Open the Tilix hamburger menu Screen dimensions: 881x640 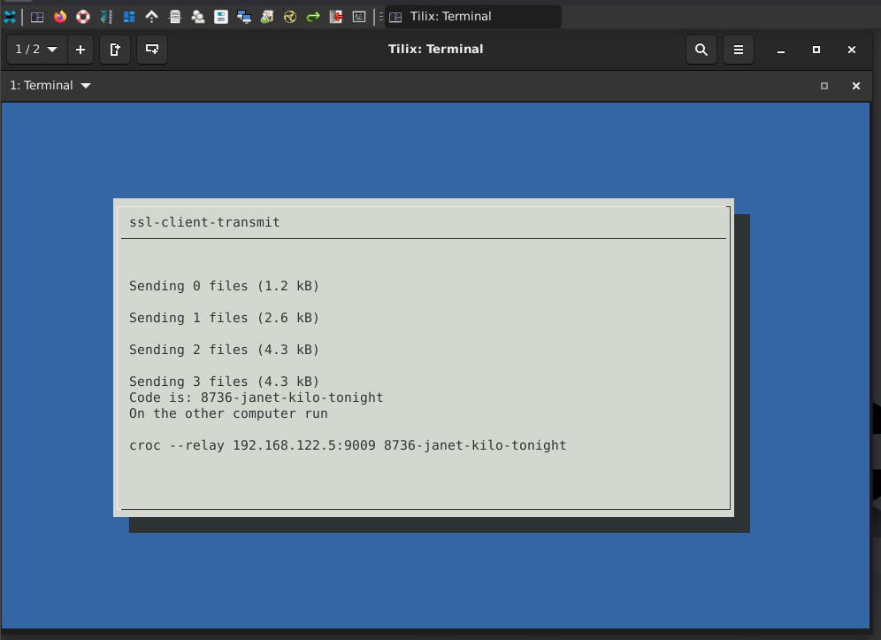click(x=739, y=50)
